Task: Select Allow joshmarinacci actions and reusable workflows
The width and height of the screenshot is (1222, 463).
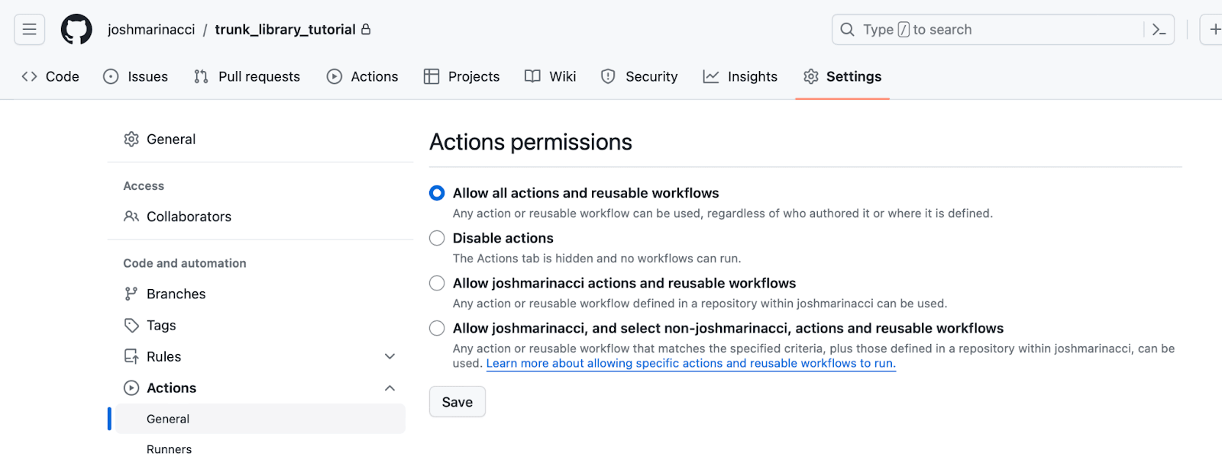Action: 437,283
